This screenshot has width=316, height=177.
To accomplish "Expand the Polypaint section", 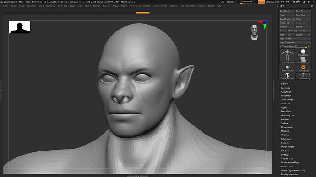I will 285,151.
